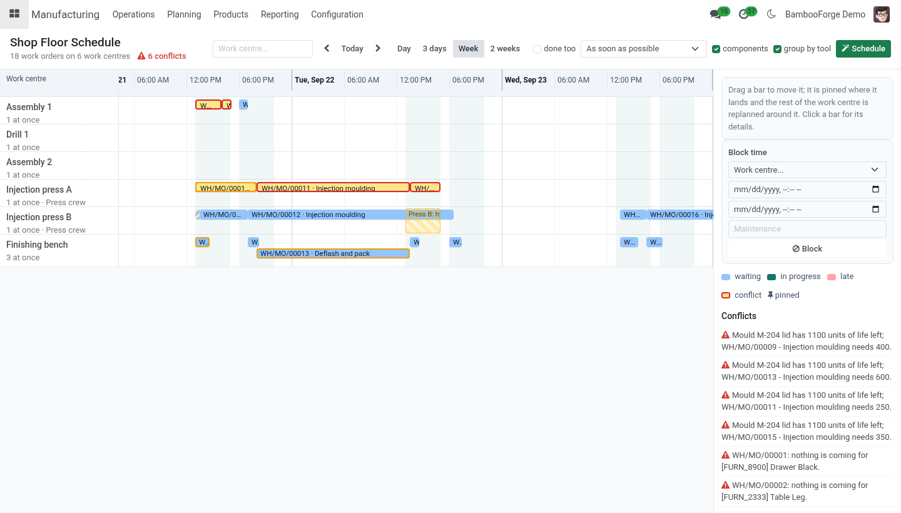Uncheck the 'components' checkbox
Viewport: 901px width, 513px height.
716,49
